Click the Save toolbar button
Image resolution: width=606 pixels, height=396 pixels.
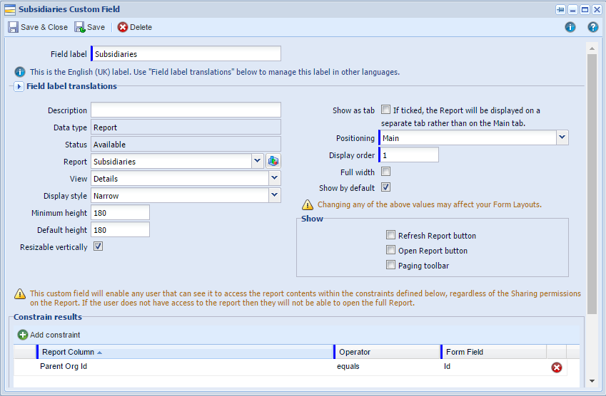[x=90, y=27]
